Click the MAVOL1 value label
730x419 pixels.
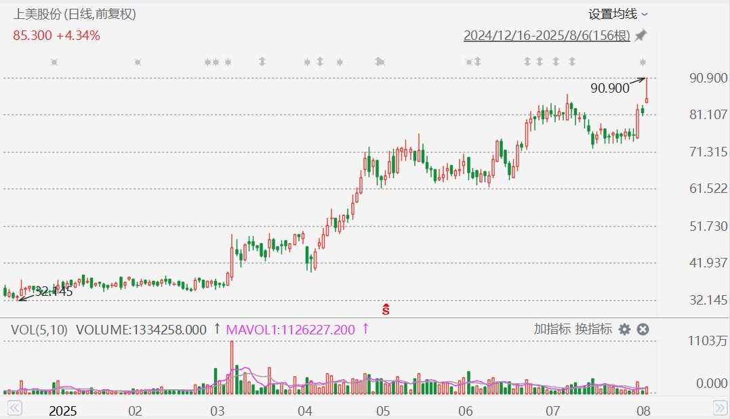pyautogui.click(x=290, y=330)
